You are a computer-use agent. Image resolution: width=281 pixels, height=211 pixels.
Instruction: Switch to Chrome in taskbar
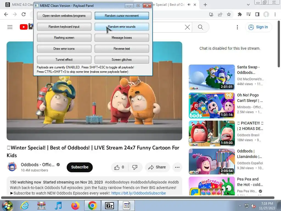pyautogui.click(x=92, y=206)
